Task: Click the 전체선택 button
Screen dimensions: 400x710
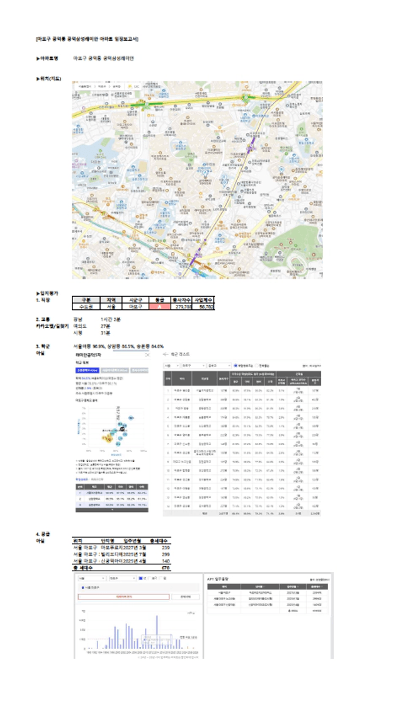Action: (x=185, y=597)
